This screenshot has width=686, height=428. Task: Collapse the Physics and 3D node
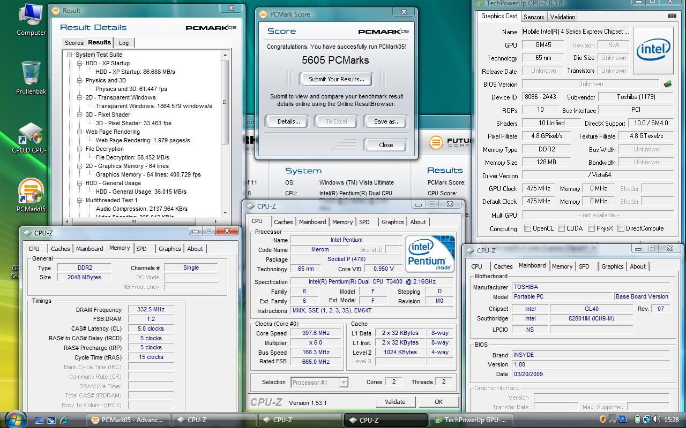(79, 80)
